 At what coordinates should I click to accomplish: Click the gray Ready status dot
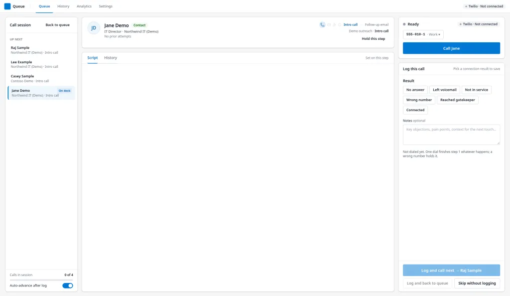coord(404,24)
